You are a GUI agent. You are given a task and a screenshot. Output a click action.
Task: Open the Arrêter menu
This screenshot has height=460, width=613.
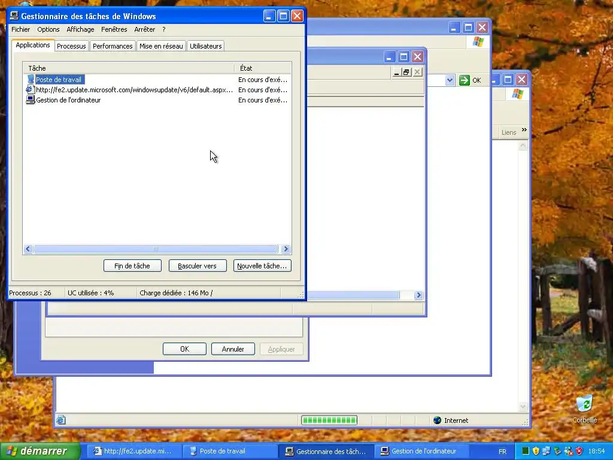click(x=145, y=29)
